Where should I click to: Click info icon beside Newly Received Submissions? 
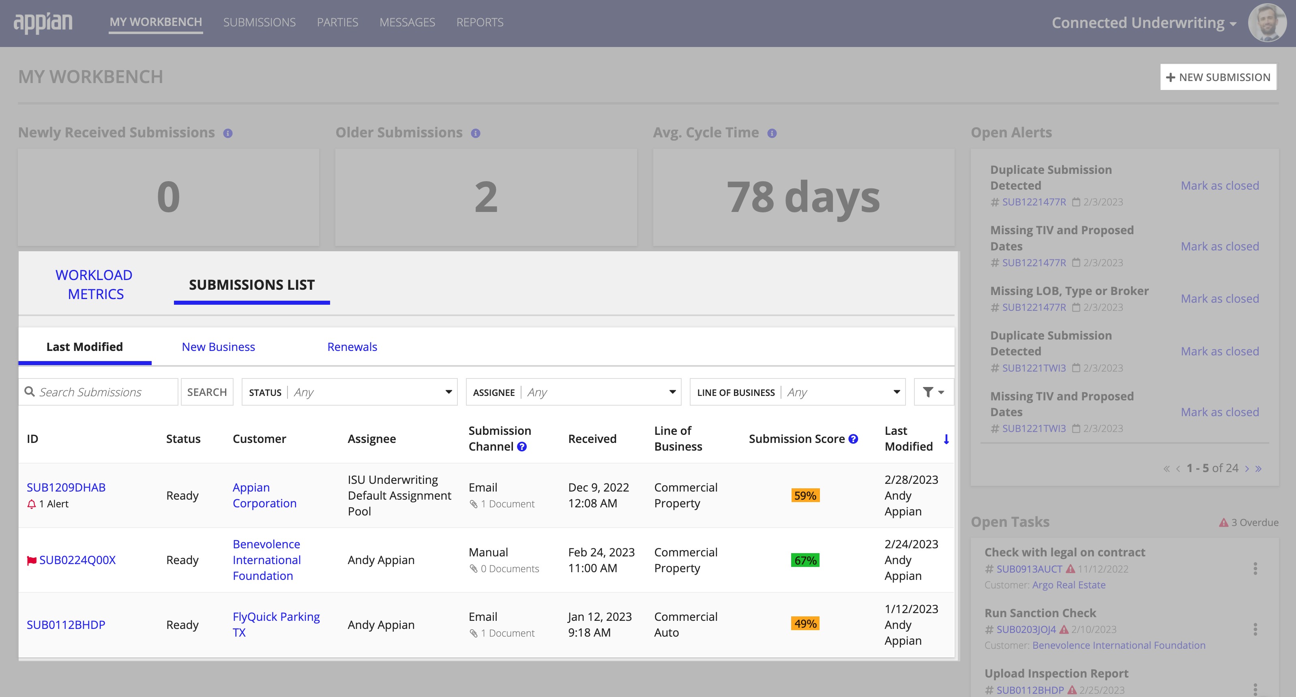point(228,133)
